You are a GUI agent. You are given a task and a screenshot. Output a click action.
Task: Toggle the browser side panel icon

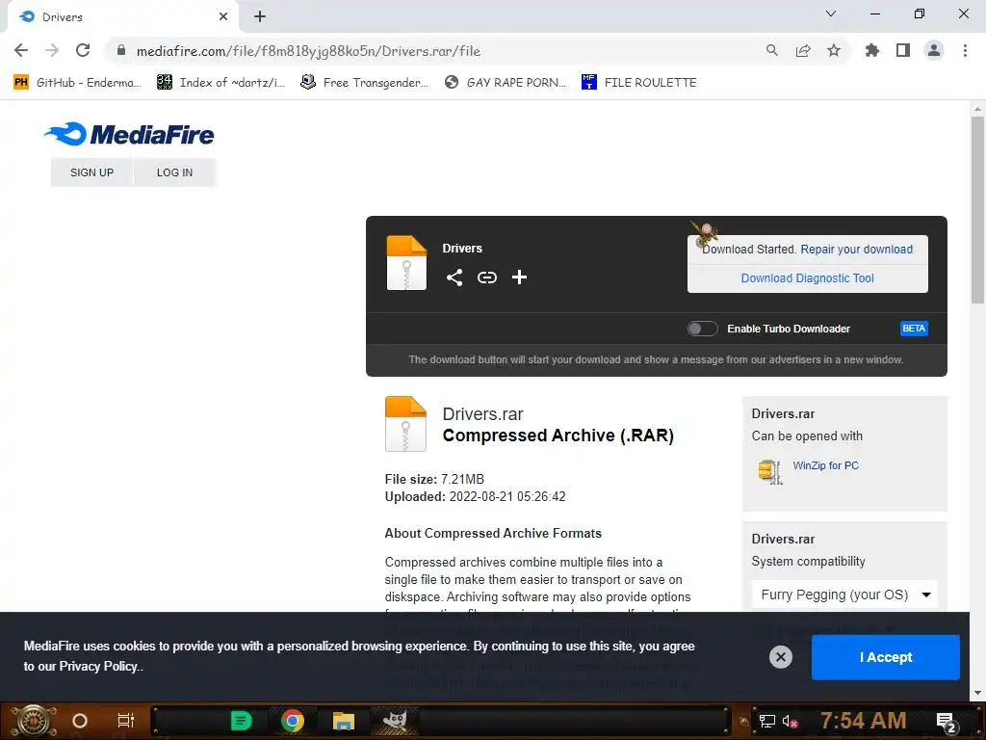click(903, 50)
